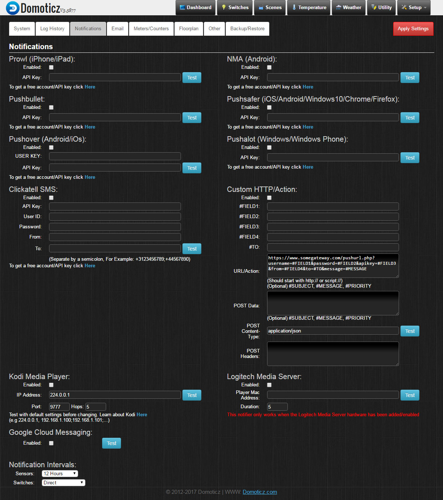Open the Sensors interval dropdown
This screenshot has width=443, height=500.
point(60,473)
